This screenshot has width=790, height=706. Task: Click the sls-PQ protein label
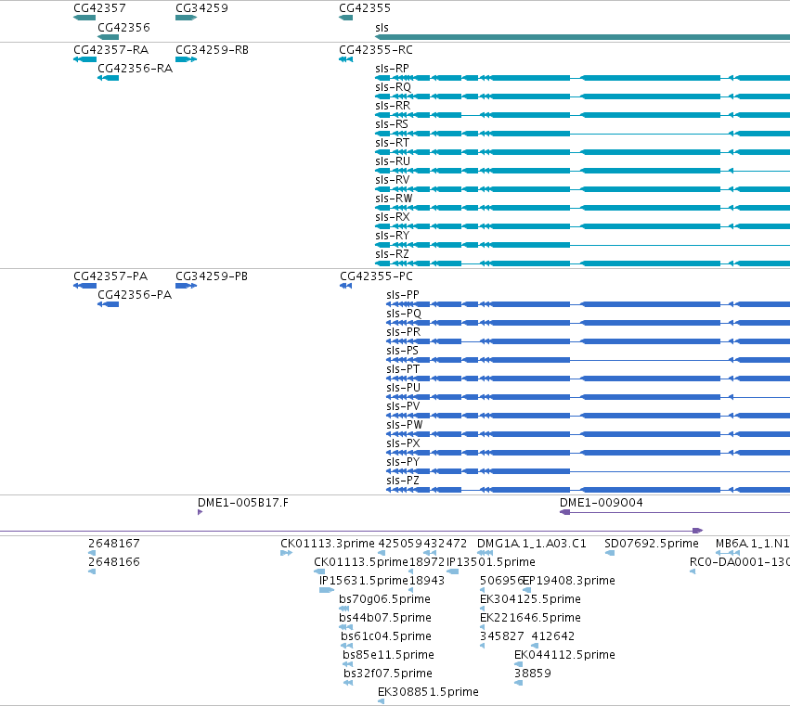pyautogui.click(x=404, y=314)
